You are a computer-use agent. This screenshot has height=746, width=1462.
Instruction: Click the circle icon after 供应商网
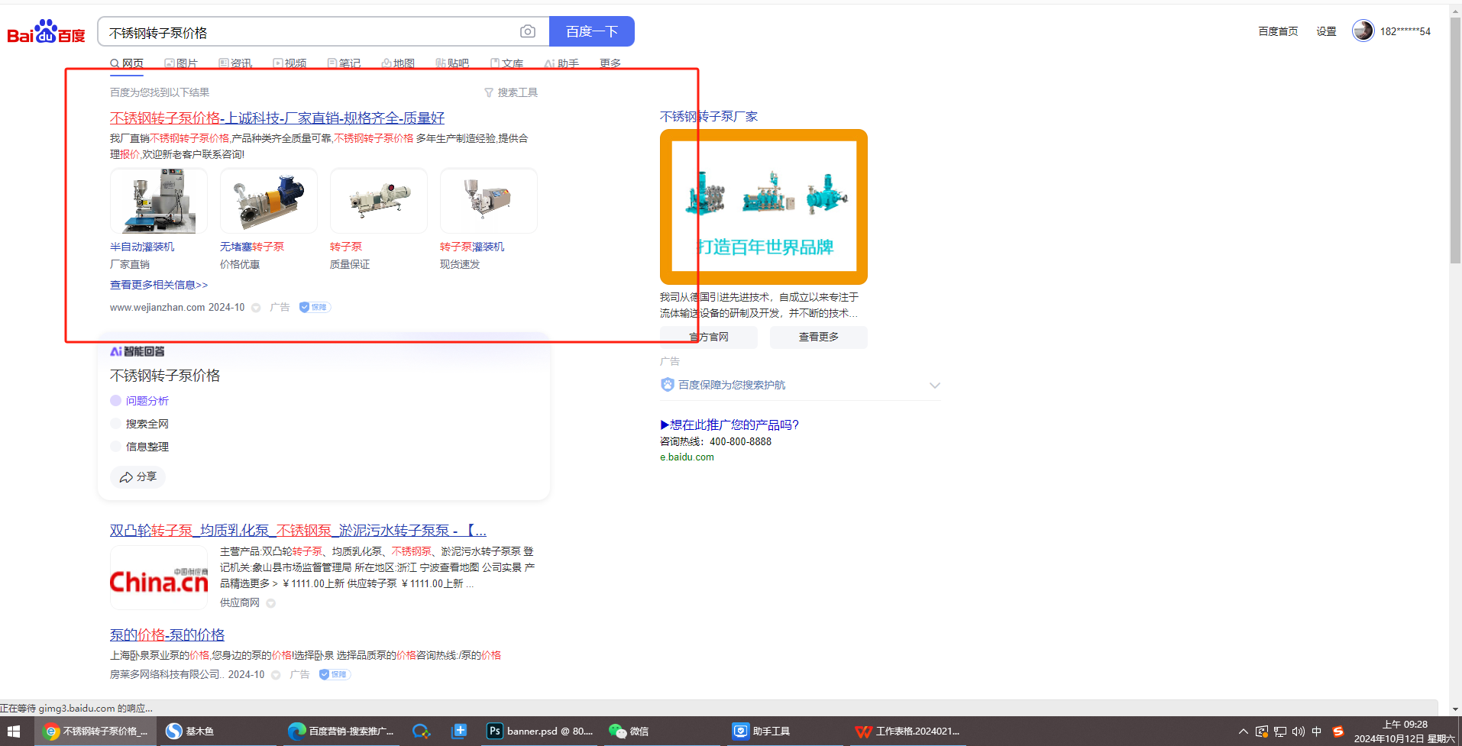(x=271, y=603)
